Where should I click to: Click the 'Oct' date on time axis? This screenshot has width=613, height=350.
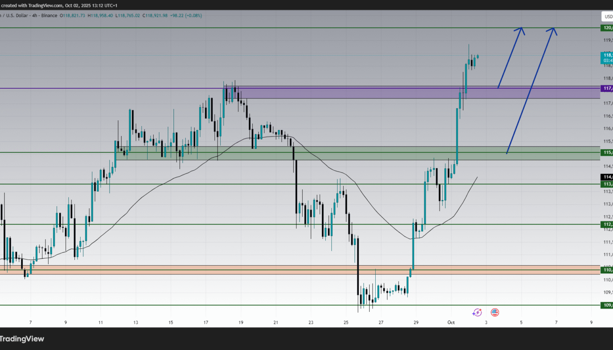click(x=451, y=322)
